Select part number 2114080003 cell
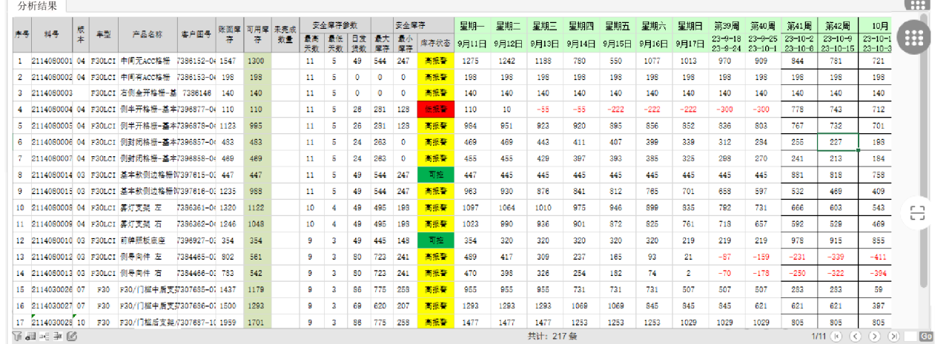949x344 pixels. [52, 93]
